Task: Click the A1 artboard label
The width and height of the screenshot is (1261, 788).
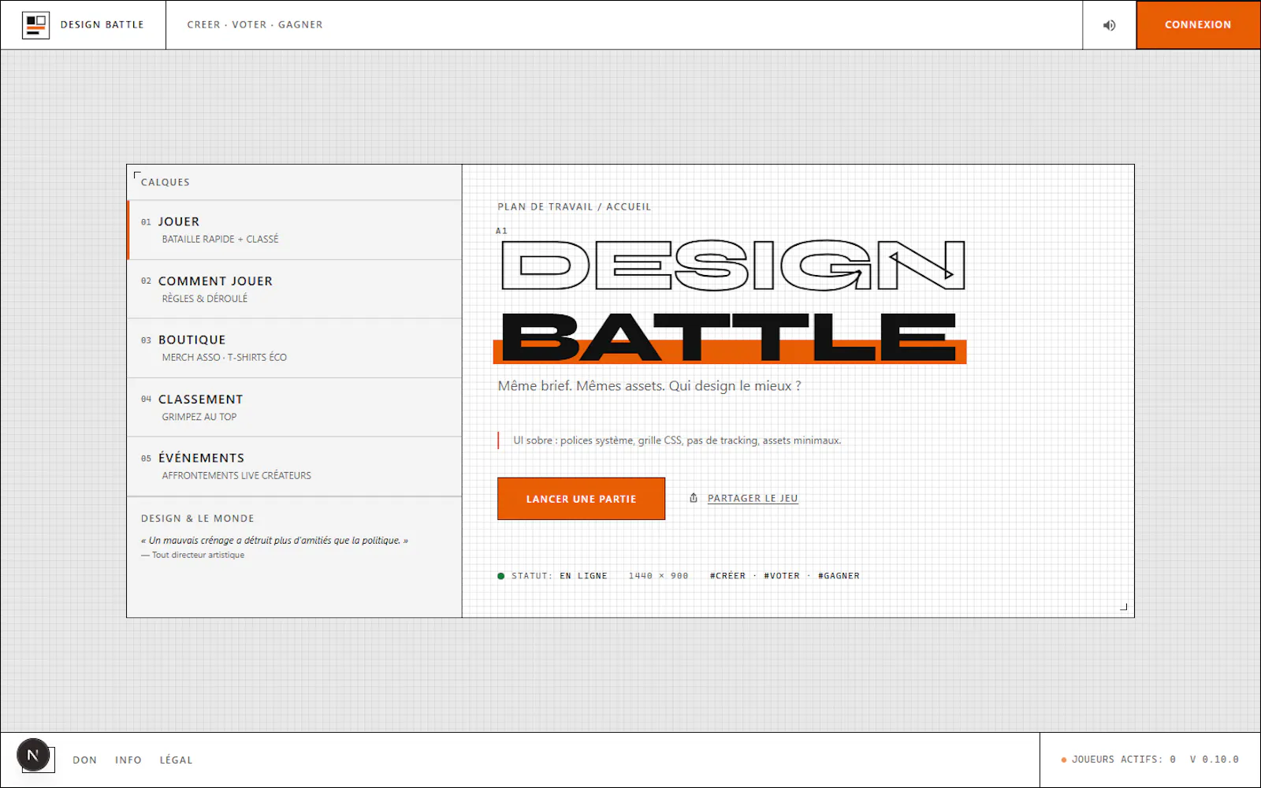Action: point(501,231)
